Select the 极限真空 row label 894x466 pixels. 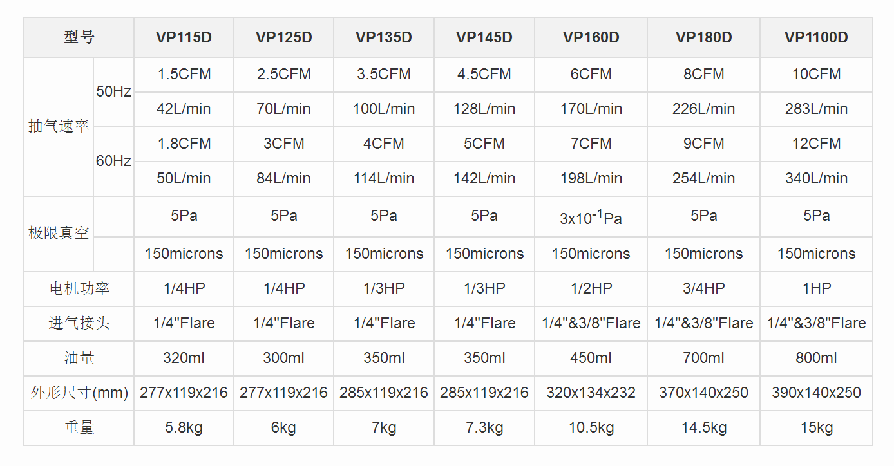coord(59,233)
